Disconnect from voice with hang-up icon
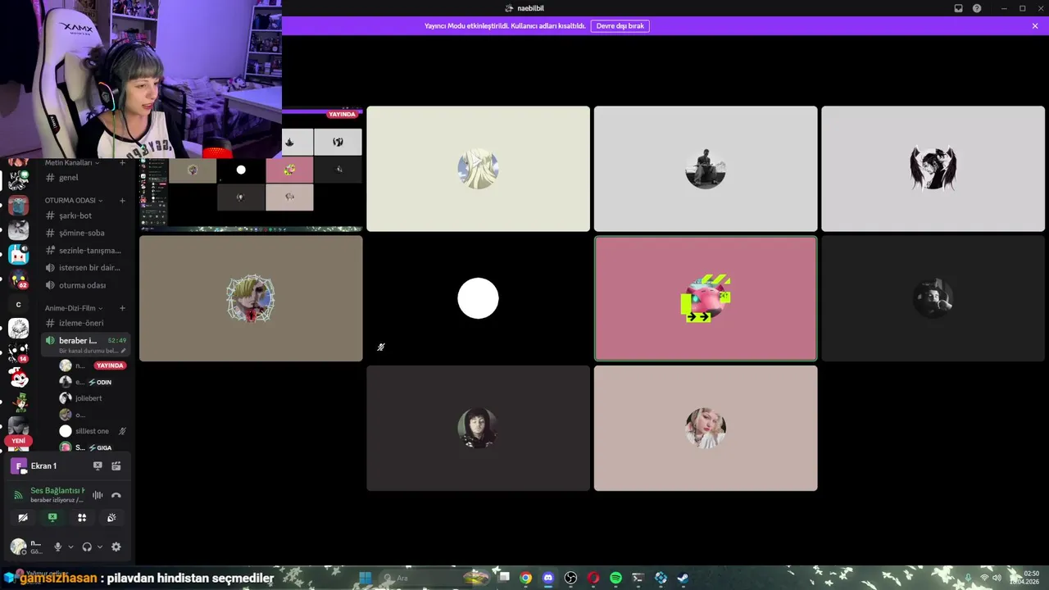 point(116,495)
